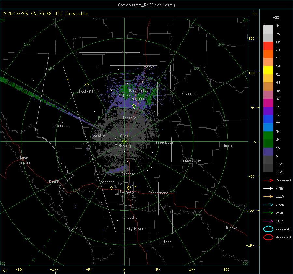Click the bright green swatch between 30 and 20
The width and height of the screenshot is (293, 274).
[x=268, y=135]
